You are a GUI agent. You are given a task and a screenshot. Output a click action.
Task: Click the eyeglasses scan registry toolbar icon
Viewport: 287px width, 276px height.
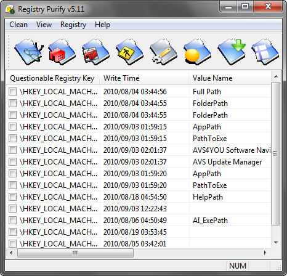coord(29,52)
